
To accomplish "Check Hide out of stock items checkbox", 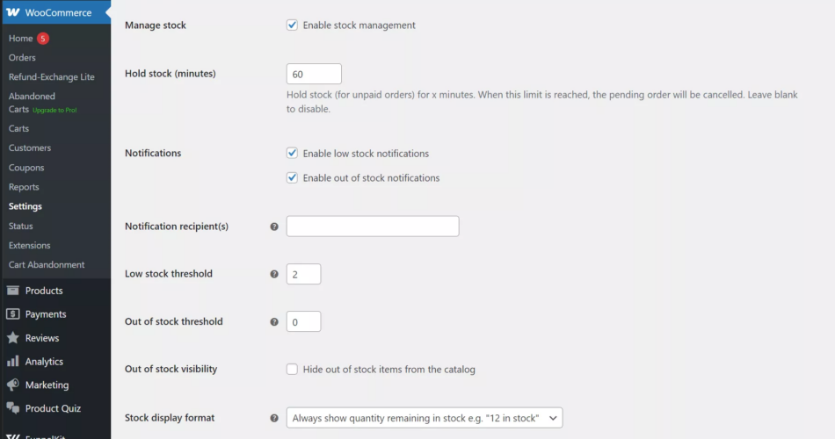I will (293, 370).
